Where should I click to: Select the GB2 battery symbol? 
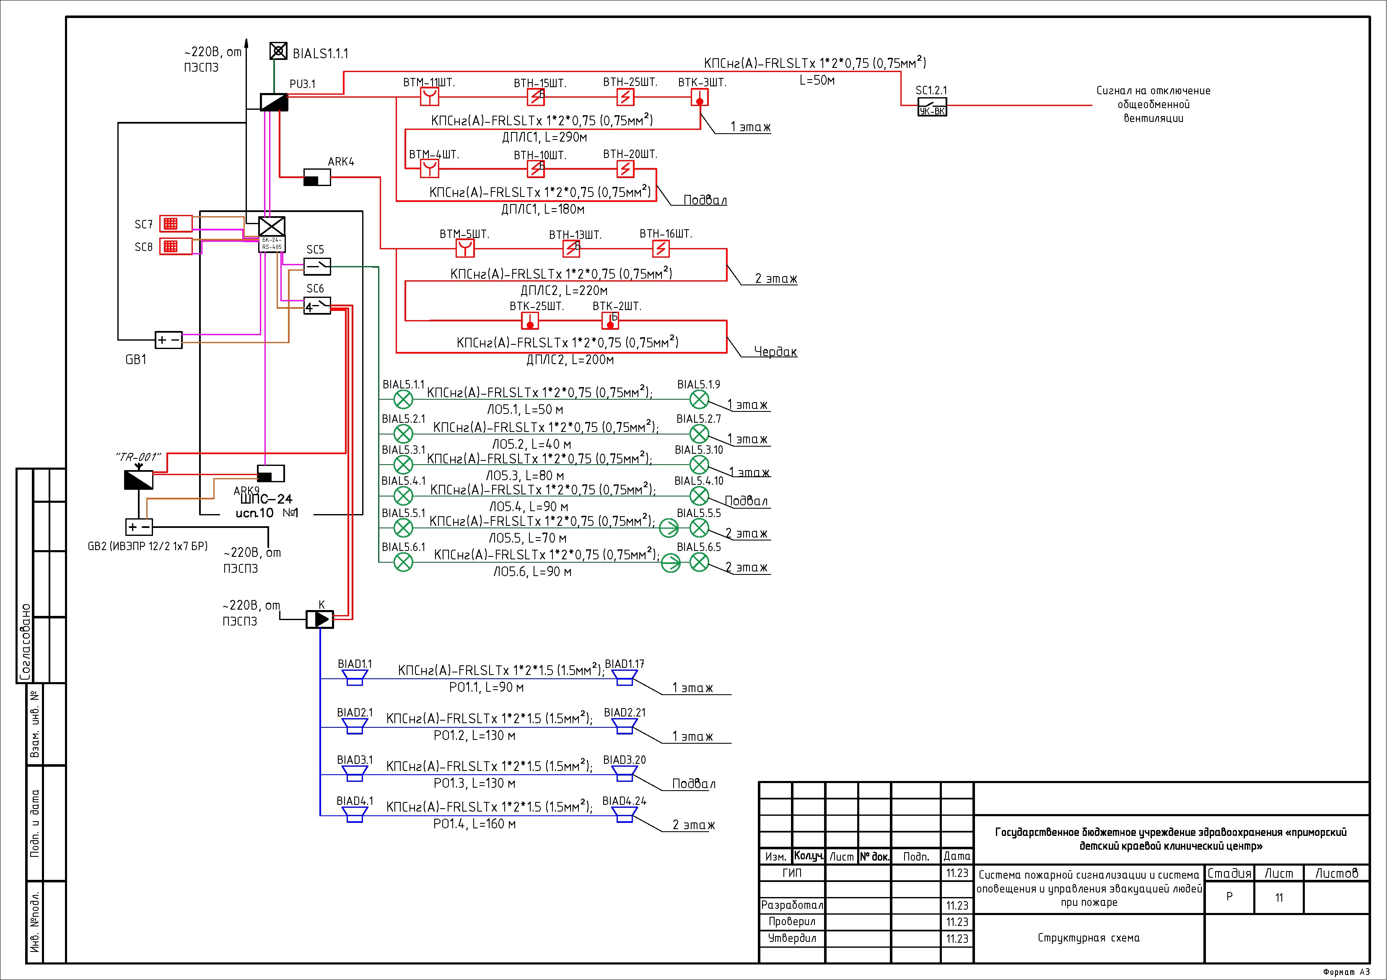pos(139,527)
